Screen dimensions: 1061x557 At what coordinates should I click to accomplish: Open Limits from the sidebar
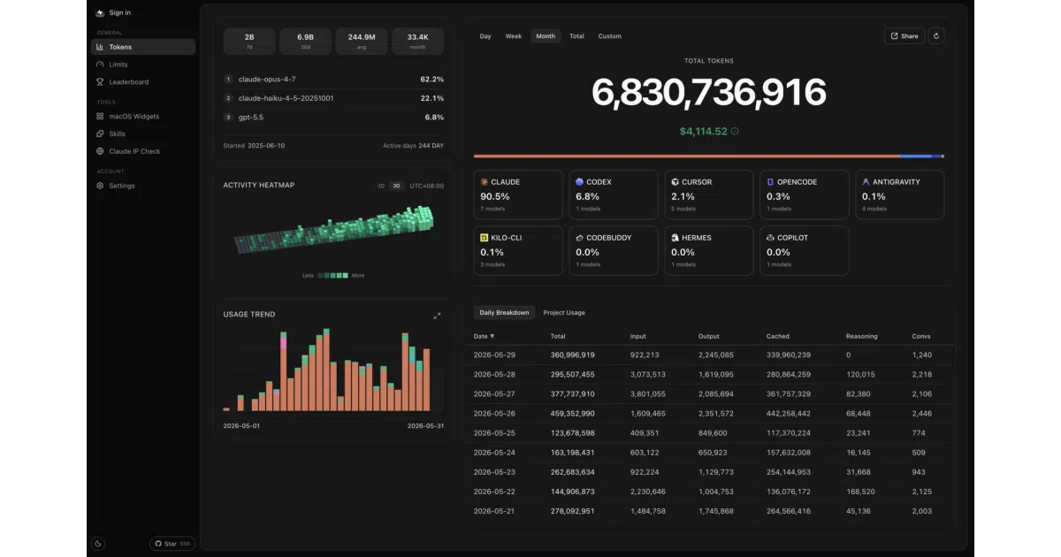tap(143, 65)
